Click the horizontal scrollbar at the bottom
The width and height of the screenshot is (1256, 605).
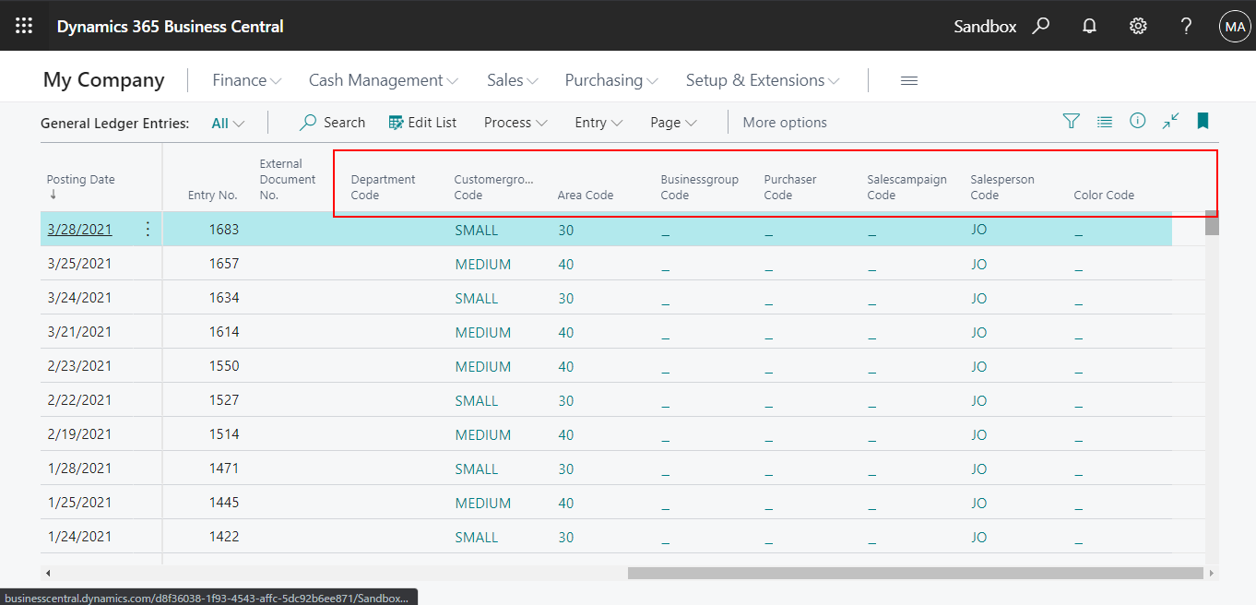[913, 573]
